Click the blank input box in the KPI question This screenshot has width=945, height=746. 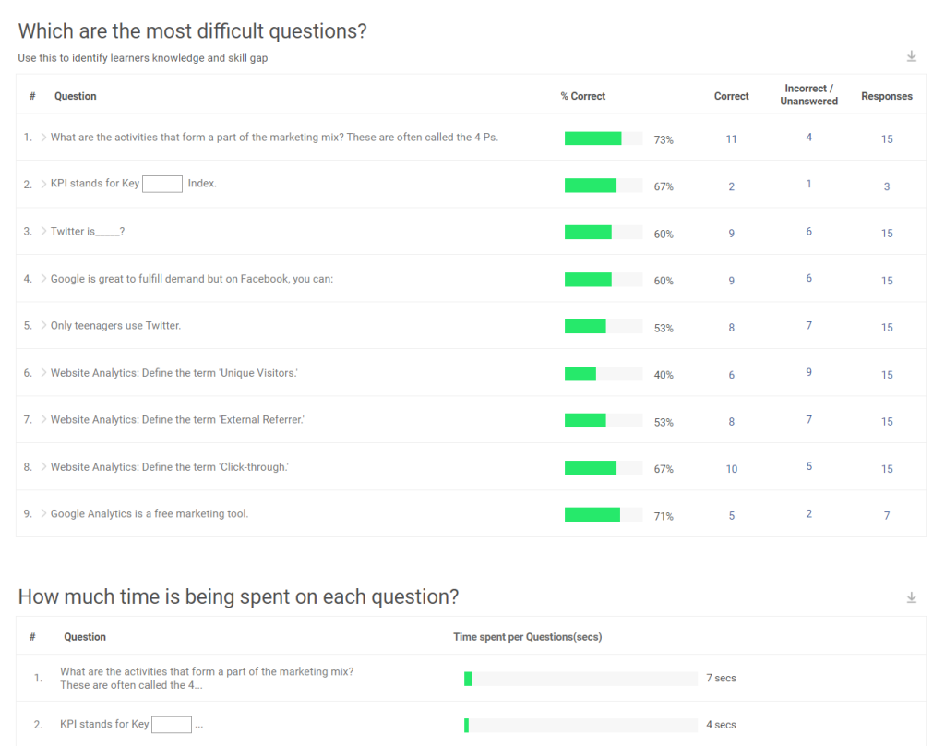(162, 184)
